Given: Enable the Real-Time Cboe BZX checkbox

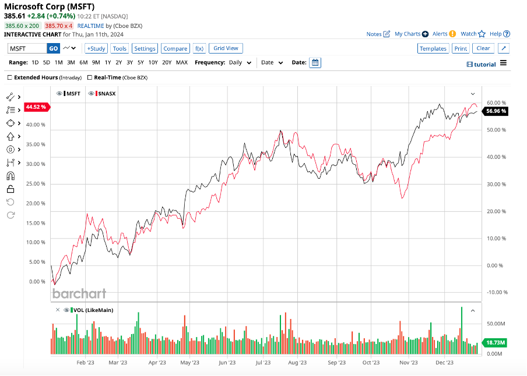Looking at the screenshot, I should click(89, 77).
